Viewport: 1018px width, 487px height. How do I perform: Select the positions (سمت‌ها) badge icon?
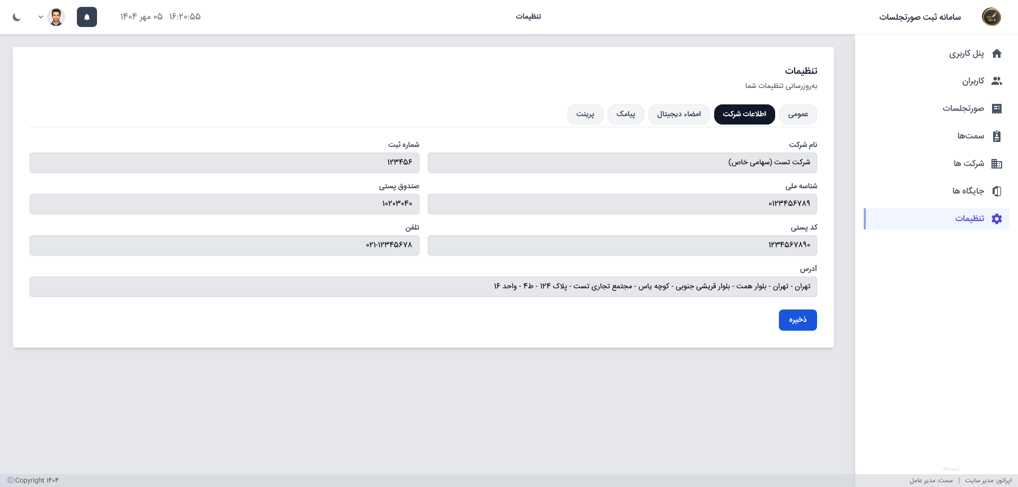(996, 136)
